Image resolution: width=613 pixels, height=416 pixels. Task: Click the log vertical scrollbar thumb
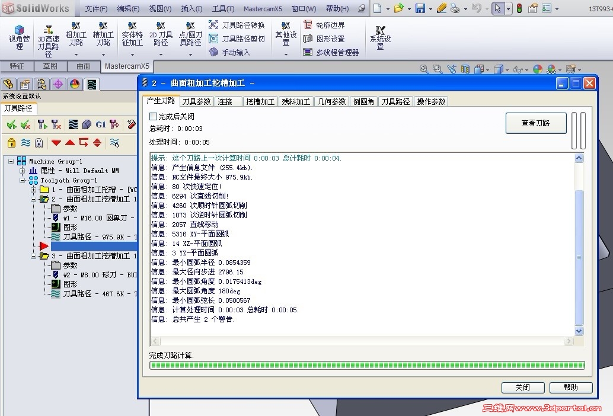pyautogui.click(x=579, y=258)
